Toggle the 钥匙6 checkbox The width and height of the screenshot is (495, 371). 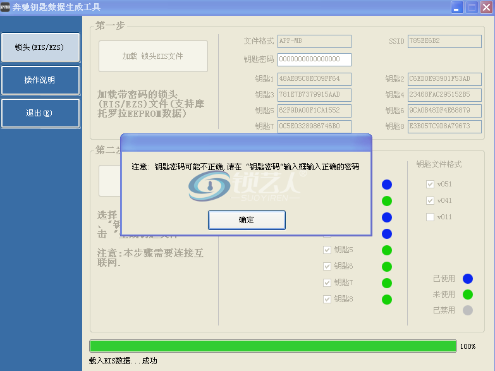coord(327,266)
